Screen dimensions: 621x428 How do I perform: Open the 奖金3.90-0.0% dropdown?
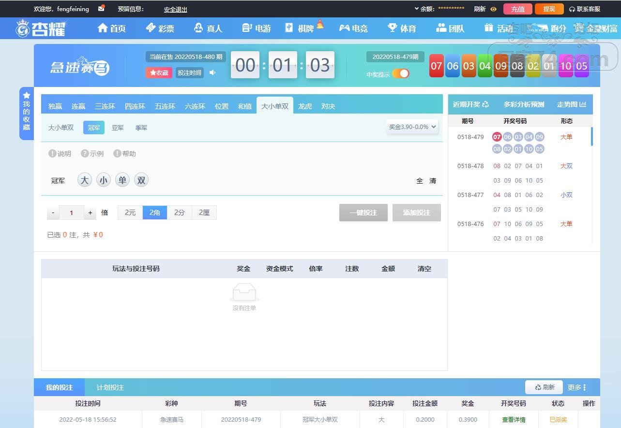pos(412,127)
